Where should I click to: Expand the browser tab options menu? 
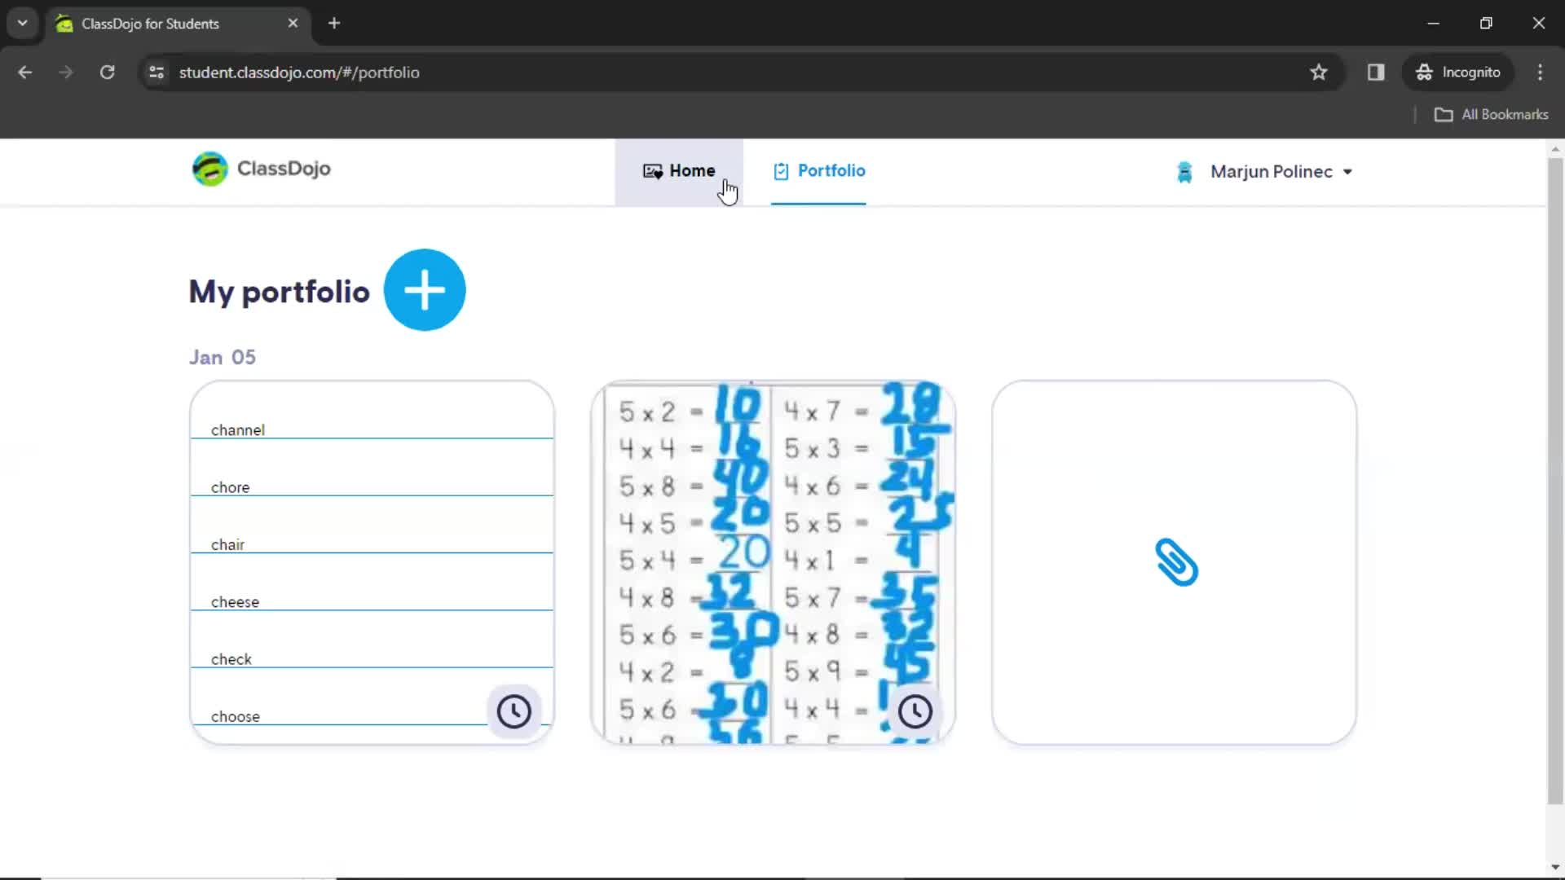tap(23, 23)
